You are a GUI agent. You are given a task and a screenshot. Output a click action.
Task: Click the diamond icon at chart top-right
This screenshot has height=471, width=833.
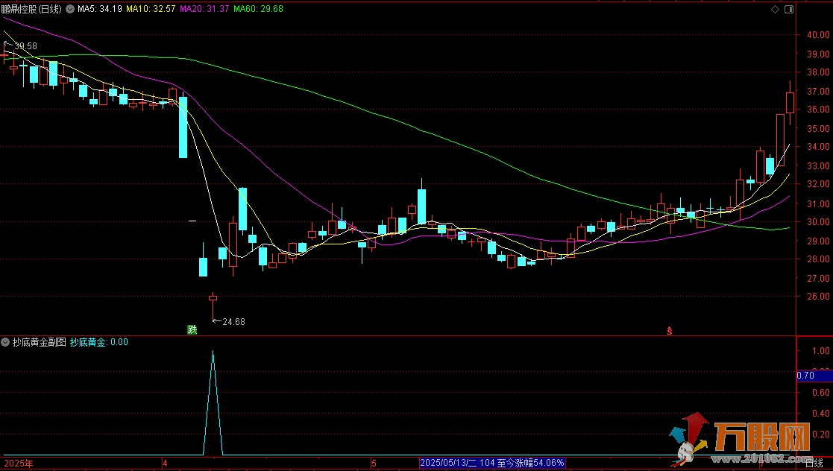776,9
